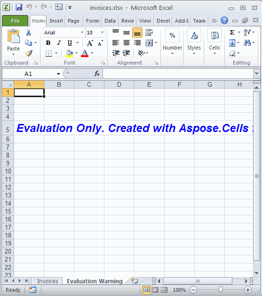This screenshot has height=296, width=262.
Task: Open the Underline style dropdown arrow
Action: (77, 43)
